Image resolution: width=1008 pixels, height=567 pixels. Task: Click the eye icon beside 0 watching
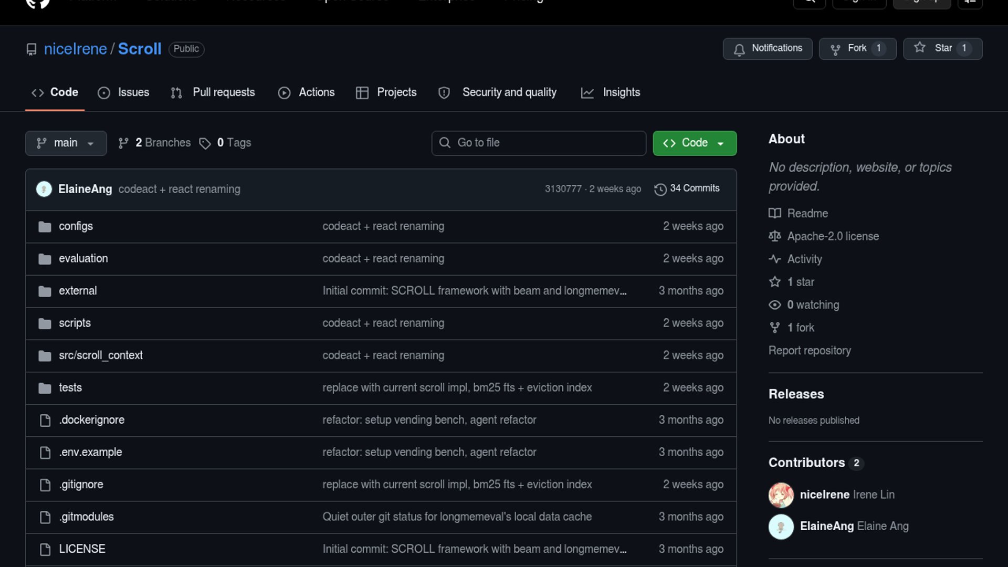point(775,304)
